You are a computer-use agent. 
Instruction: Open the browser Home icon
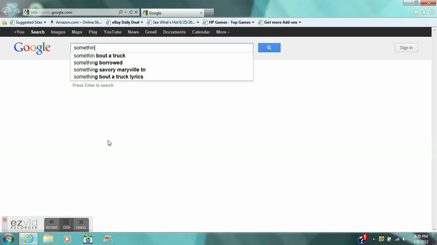click(x=416, y=12)
